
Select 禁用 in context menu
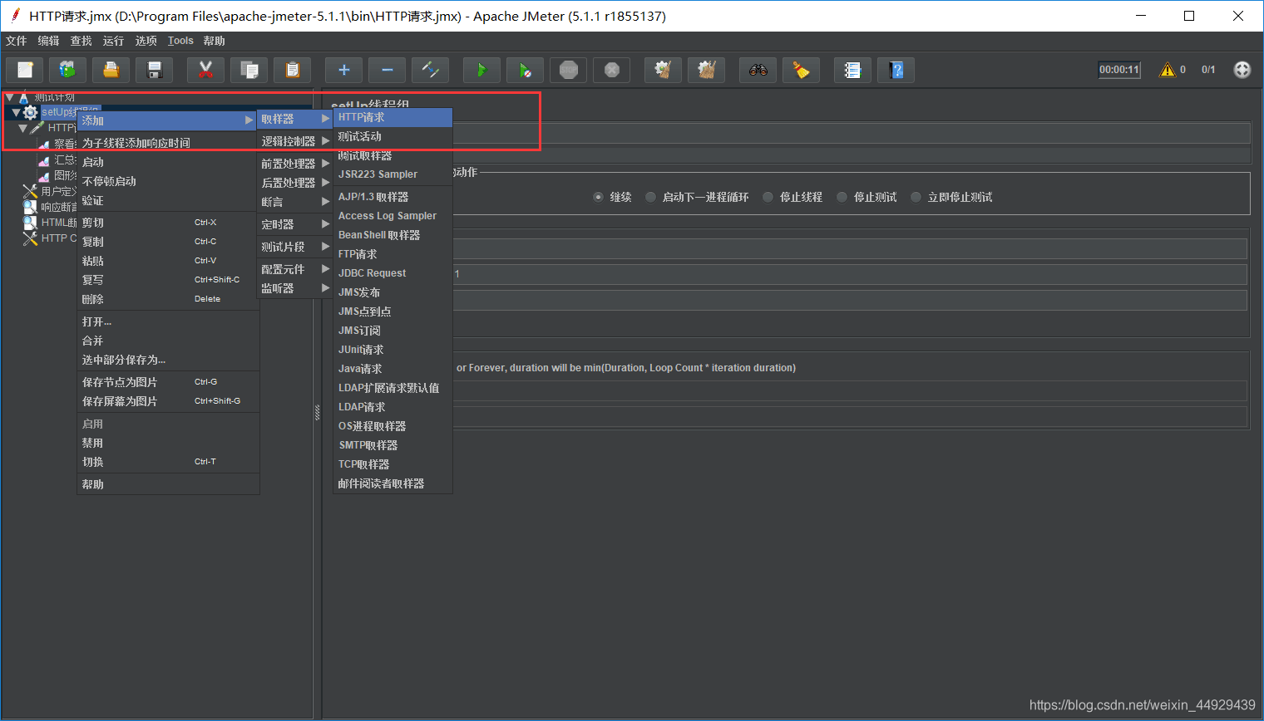[168, 443]
